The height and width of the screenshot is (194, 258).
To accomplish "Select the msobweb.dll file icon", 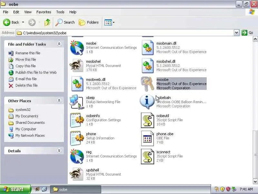I will click(77, 84).
